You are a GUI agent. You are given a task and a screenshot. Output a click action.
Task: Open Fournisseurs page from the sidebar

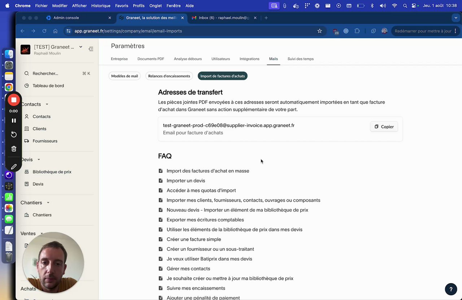click(45, 141)
